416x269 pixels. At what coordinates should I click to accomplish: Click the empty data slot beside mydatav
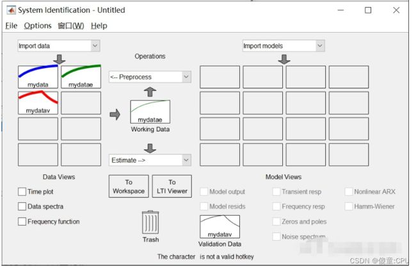coord(81,103)
